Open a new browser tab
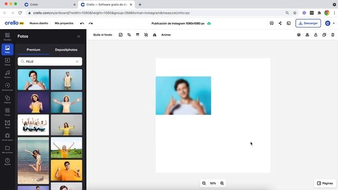This screenshot has width=338, height=190. coord(140,5)
